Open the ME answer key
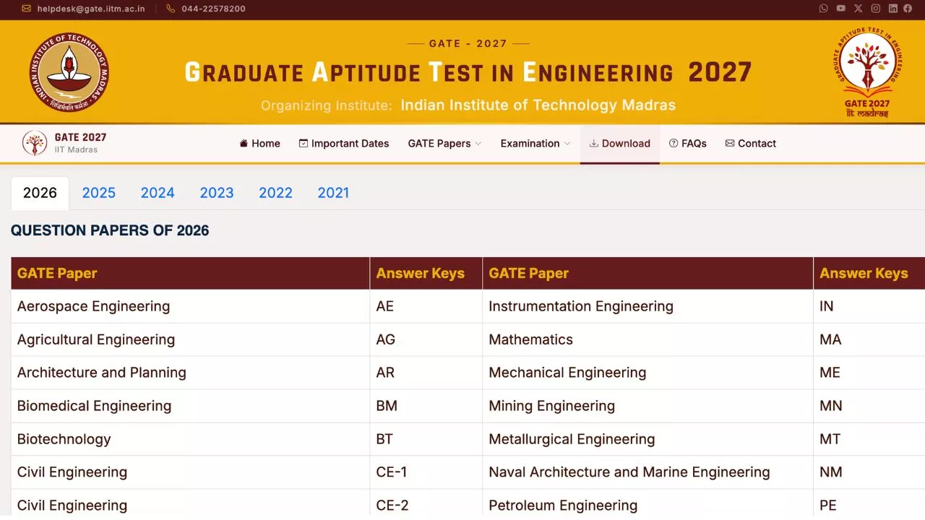Viewport: 925px width, 520px height. coord(830,373)
